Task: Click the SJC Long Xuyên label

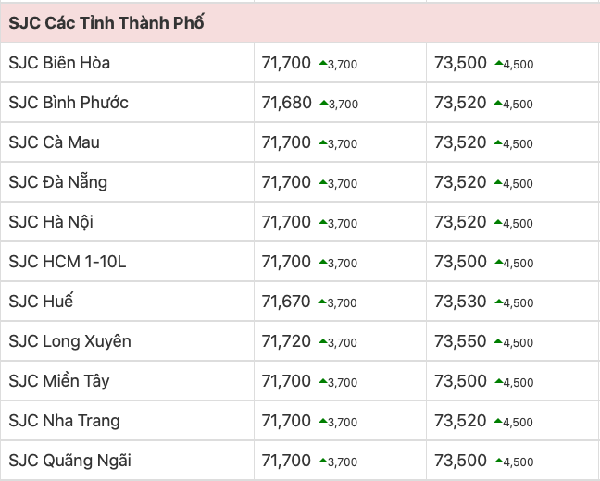Action: (69, 341)
